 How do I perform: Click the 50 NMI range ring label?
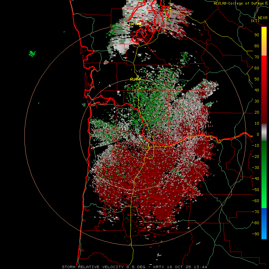tap(135, 79)
